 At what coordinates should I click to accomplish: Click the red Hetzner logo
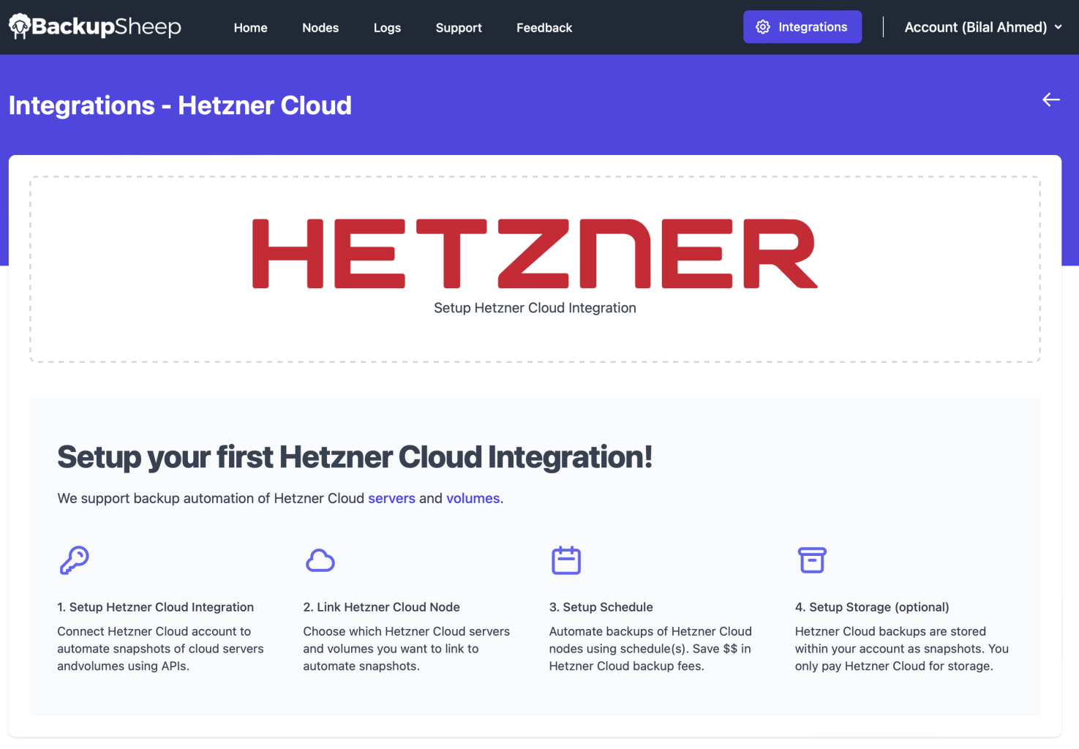(535, 253)
